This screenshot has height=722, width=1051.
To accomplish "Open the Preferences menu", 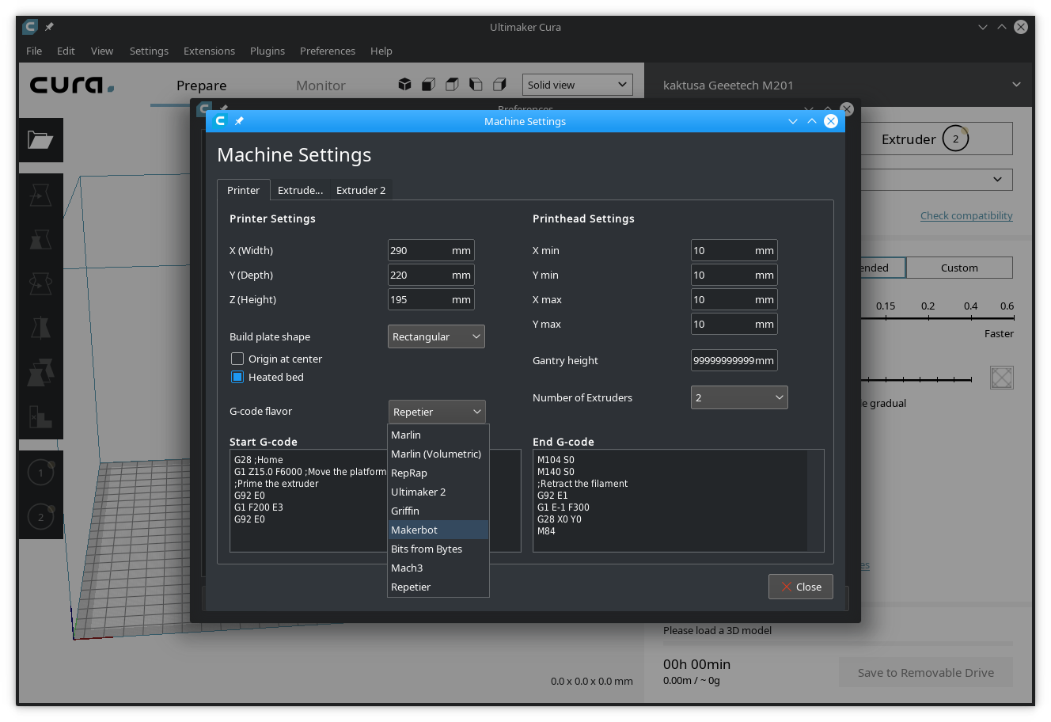I will 328,51.
